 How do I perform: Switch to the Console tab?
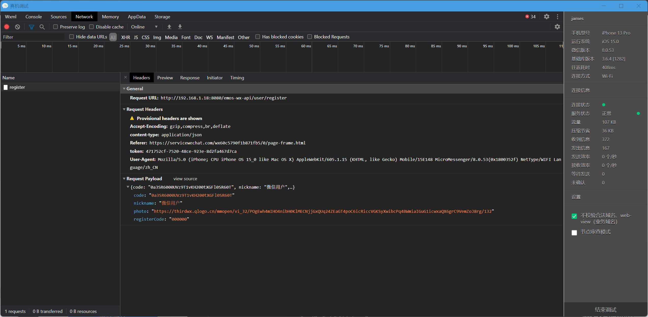click(33, 17)
